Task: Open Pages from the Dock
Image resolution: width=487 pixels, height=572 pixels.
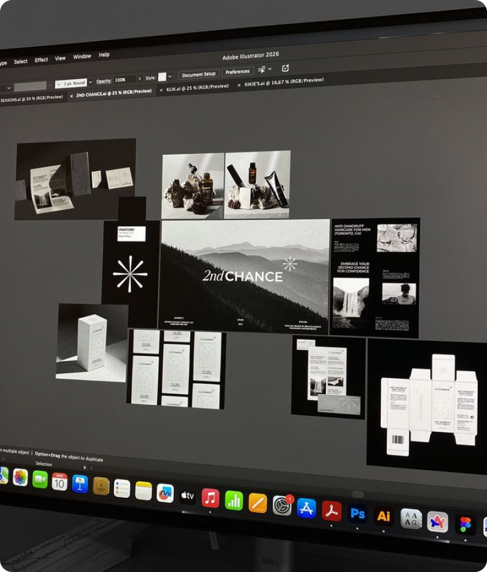Action: pyautogui.click(x=258, y=502)
